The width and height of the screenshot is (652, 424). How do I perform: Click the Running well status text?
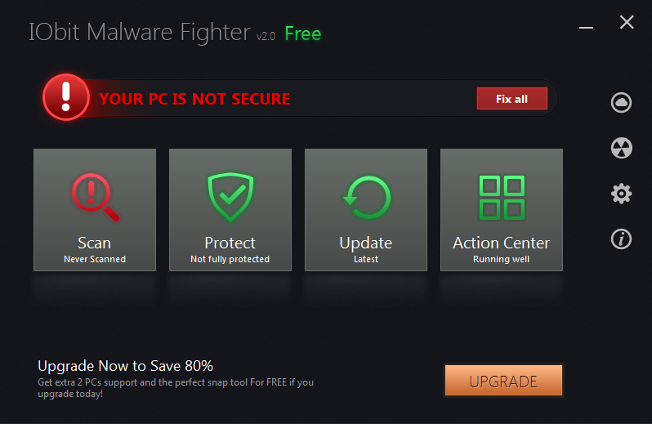(x=501, y=259)
